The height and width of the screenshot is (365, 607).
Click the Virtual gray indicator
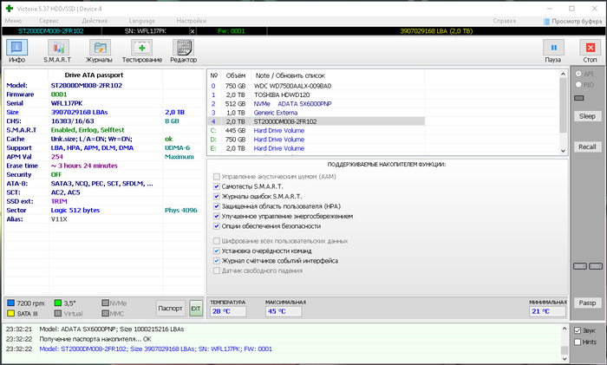(x=58, y=313)
